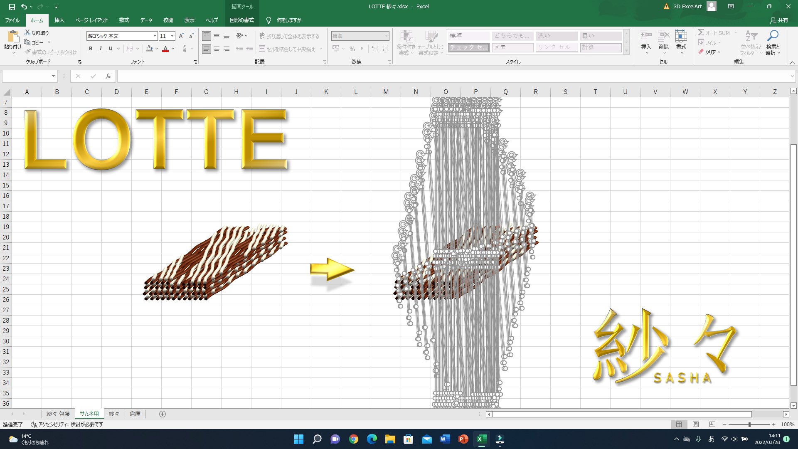Switch to Page Layout view icon
The width and height of the screenshot is (798, 449).
coord(695,424)
